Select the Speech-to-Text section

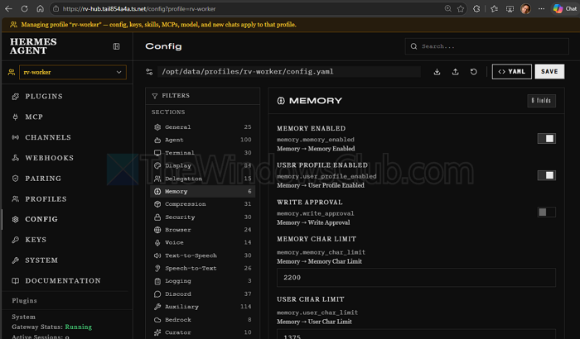click(x=203, y=268)
